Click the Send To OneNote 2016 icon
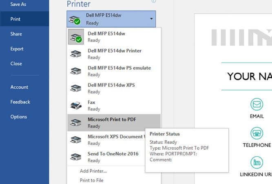272x184 pixels. [x=76, y=157]
